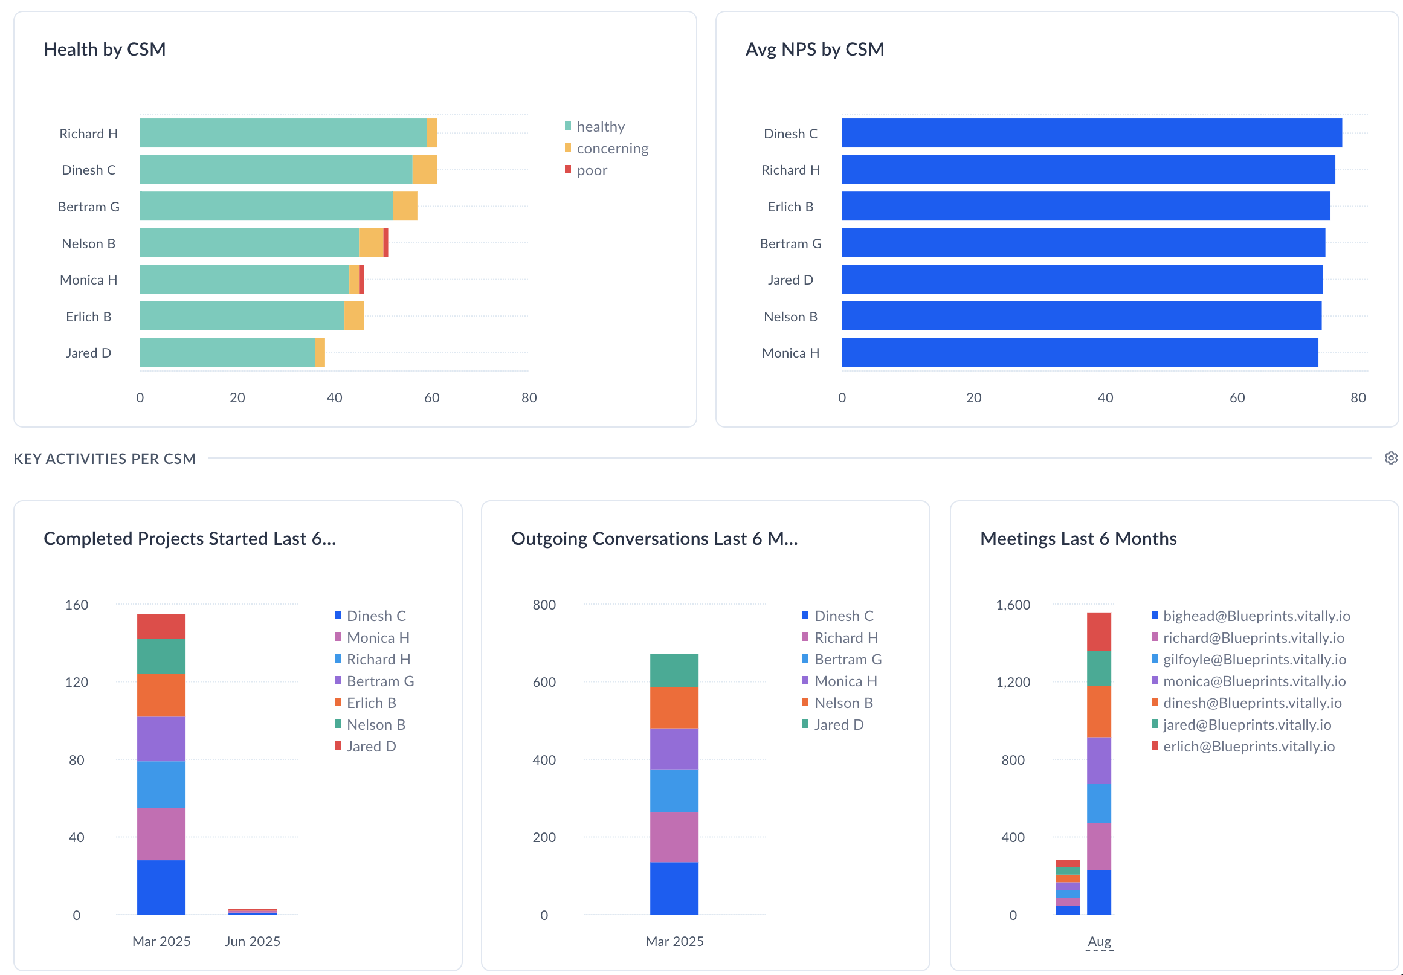Click Mar 2025 teal segment in Outgoing Conversations
The width and height of the screenshot is (1403, 975).
(674, 671)
